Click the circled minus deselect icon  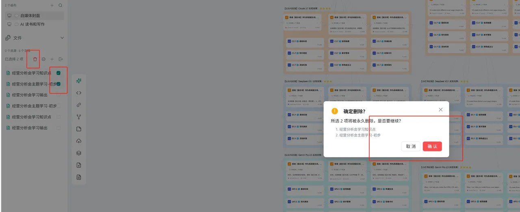[x=43, y=59]
